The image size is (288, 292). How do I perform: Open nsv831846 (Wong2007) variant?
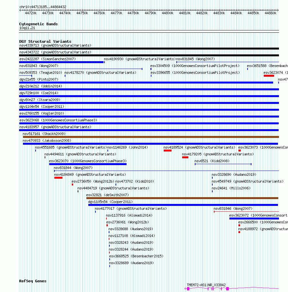(x=233, y=208)
